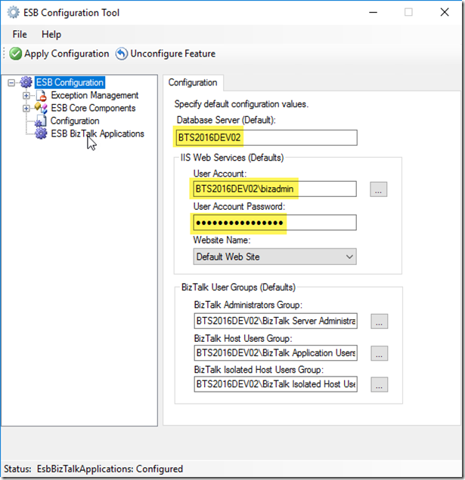Select ESB Core Components tree label
Viewport: 465px width, 480px height.
(93, 108)
